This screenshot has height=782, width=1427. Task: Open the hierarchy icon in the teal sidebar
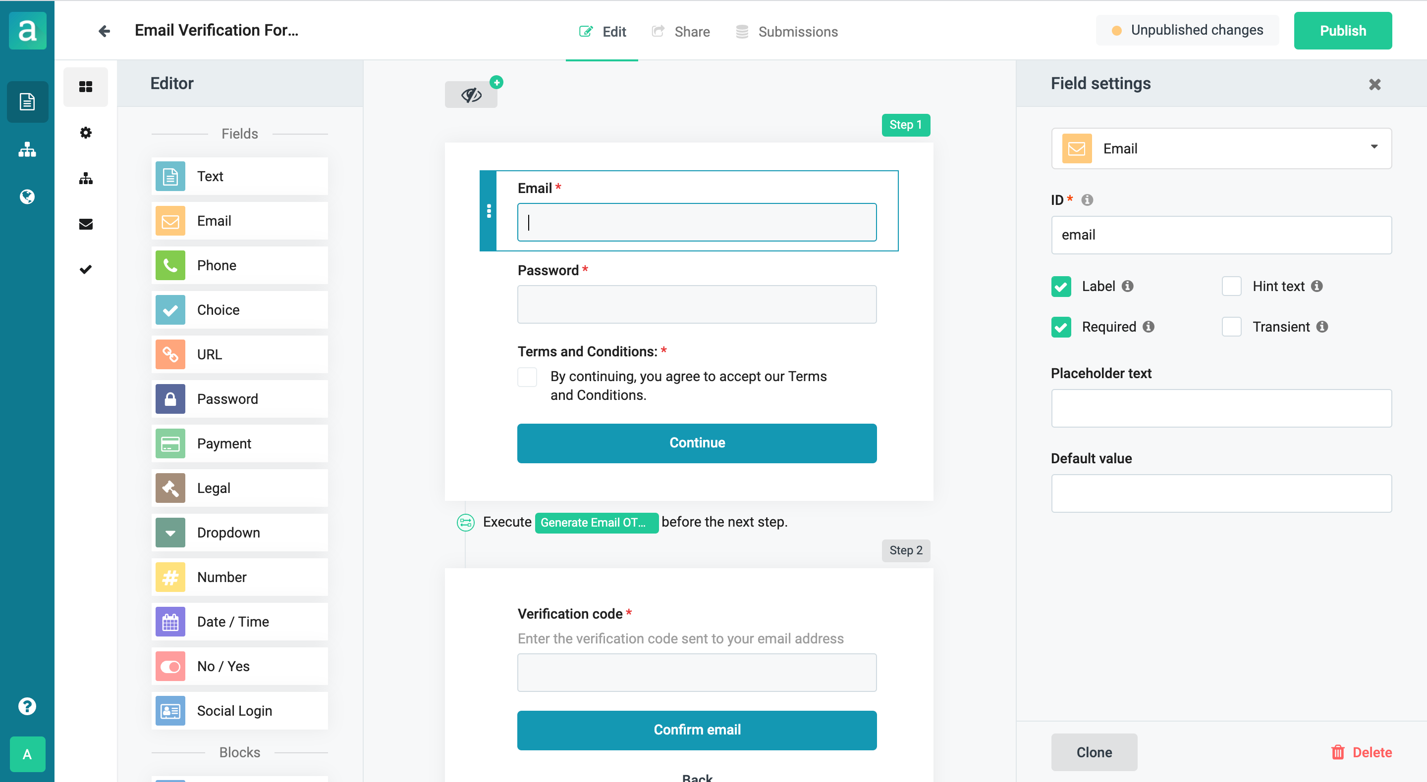[27, 149]
